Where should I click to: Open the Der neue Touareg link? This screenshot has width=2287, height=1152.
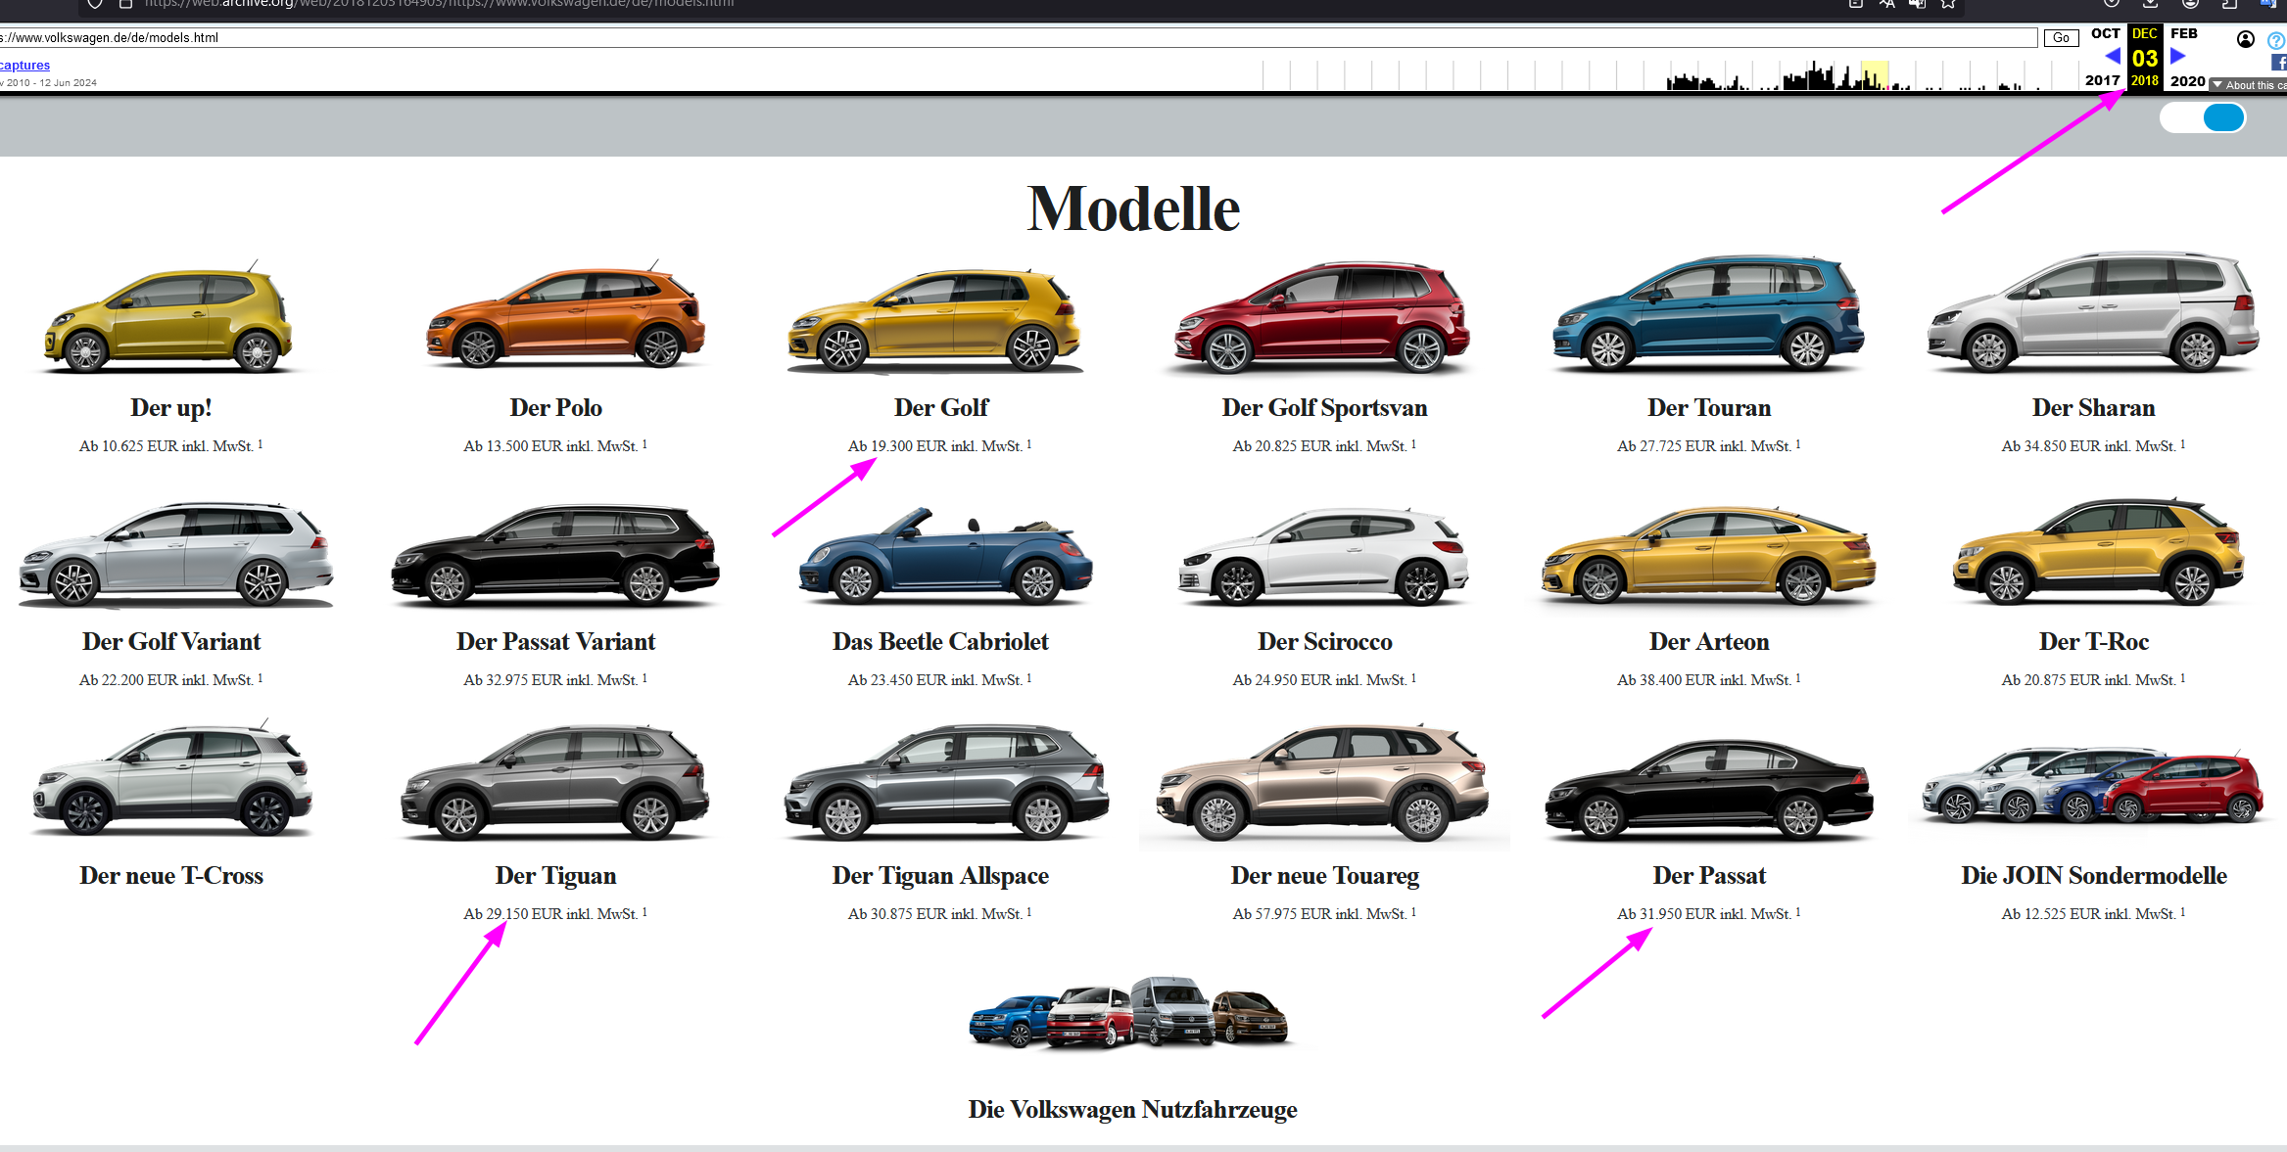tap(1325, 876)
